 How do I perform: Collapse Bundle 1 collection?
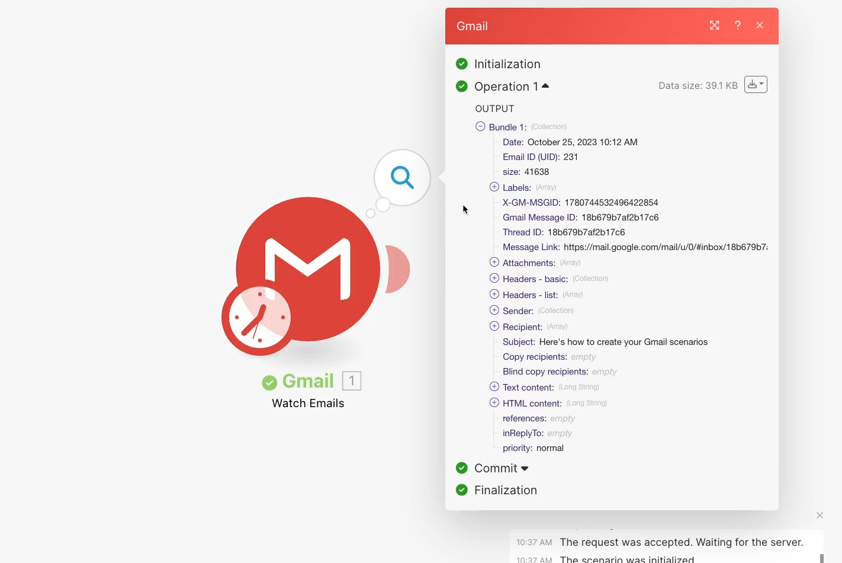tap(480, 126)
